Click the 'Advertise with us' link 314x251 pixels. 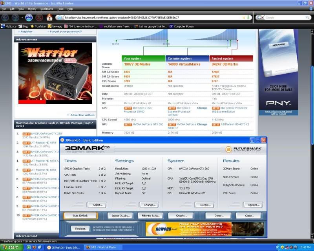[82, 115]
